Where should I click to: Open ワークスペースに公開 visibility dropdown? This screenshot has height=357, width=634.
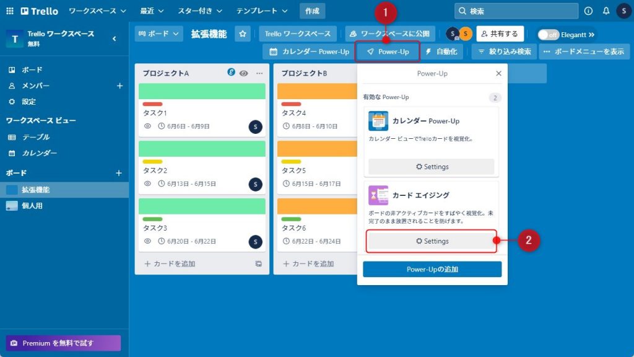click(390, 34)
